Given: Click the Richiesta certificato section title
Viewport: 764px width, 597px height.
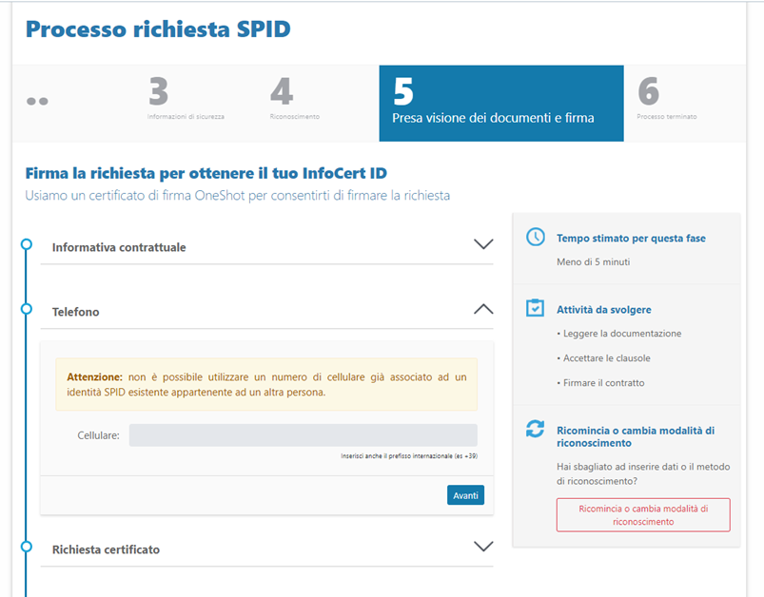Looking at the screenshot, I should (x=106, y=549).
